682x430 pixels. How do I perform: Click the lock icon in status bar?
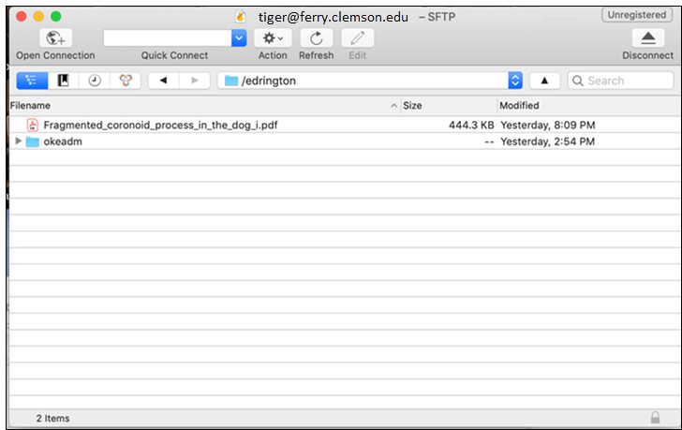[655, 418]
